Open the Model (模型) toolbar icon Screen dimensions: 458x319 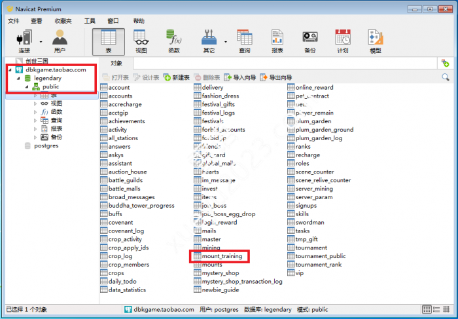(x=375, y=41)
